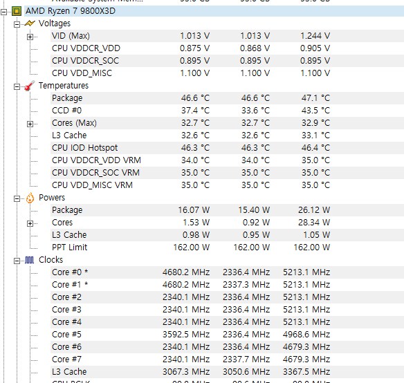404x383 pixels.
Task: Click CPU VDDCR_VDD minimum value 0.868 V
Action: [255, 48]
